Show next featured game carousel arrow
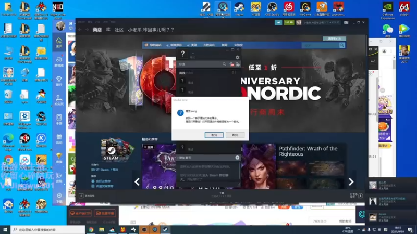The width and height of the screenshot is (417, 234). point(351,181)
